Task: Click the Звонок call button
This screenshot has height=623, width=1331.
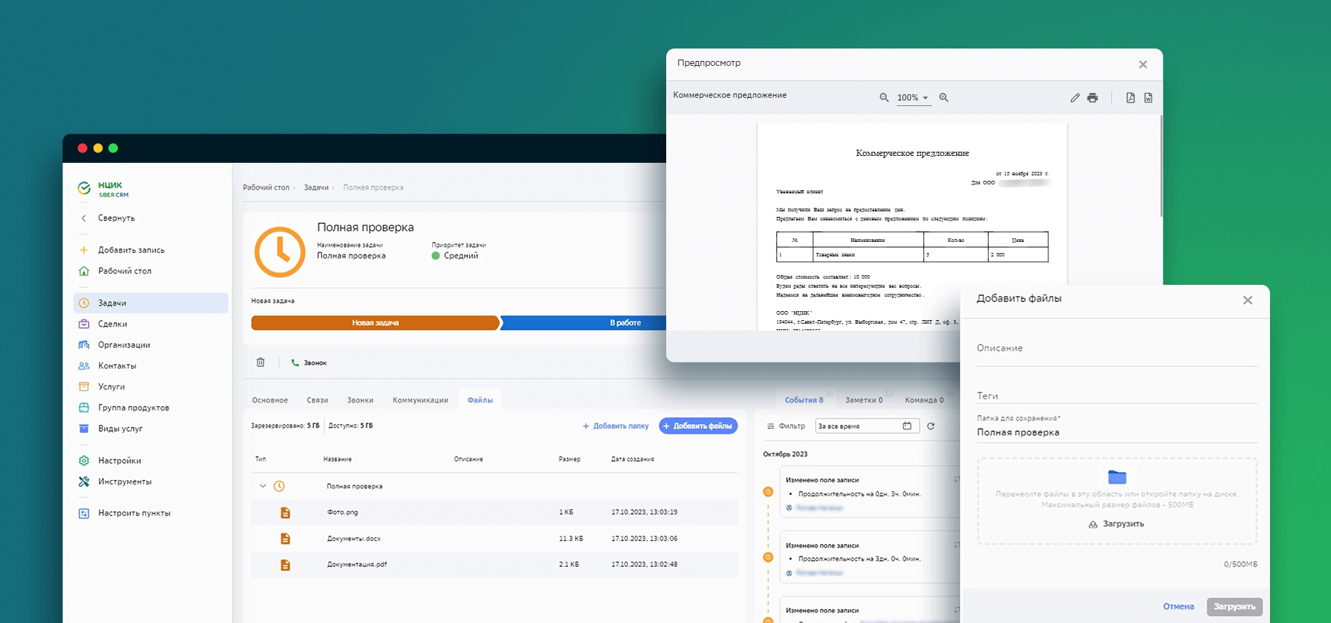Action: click(309, 362)
